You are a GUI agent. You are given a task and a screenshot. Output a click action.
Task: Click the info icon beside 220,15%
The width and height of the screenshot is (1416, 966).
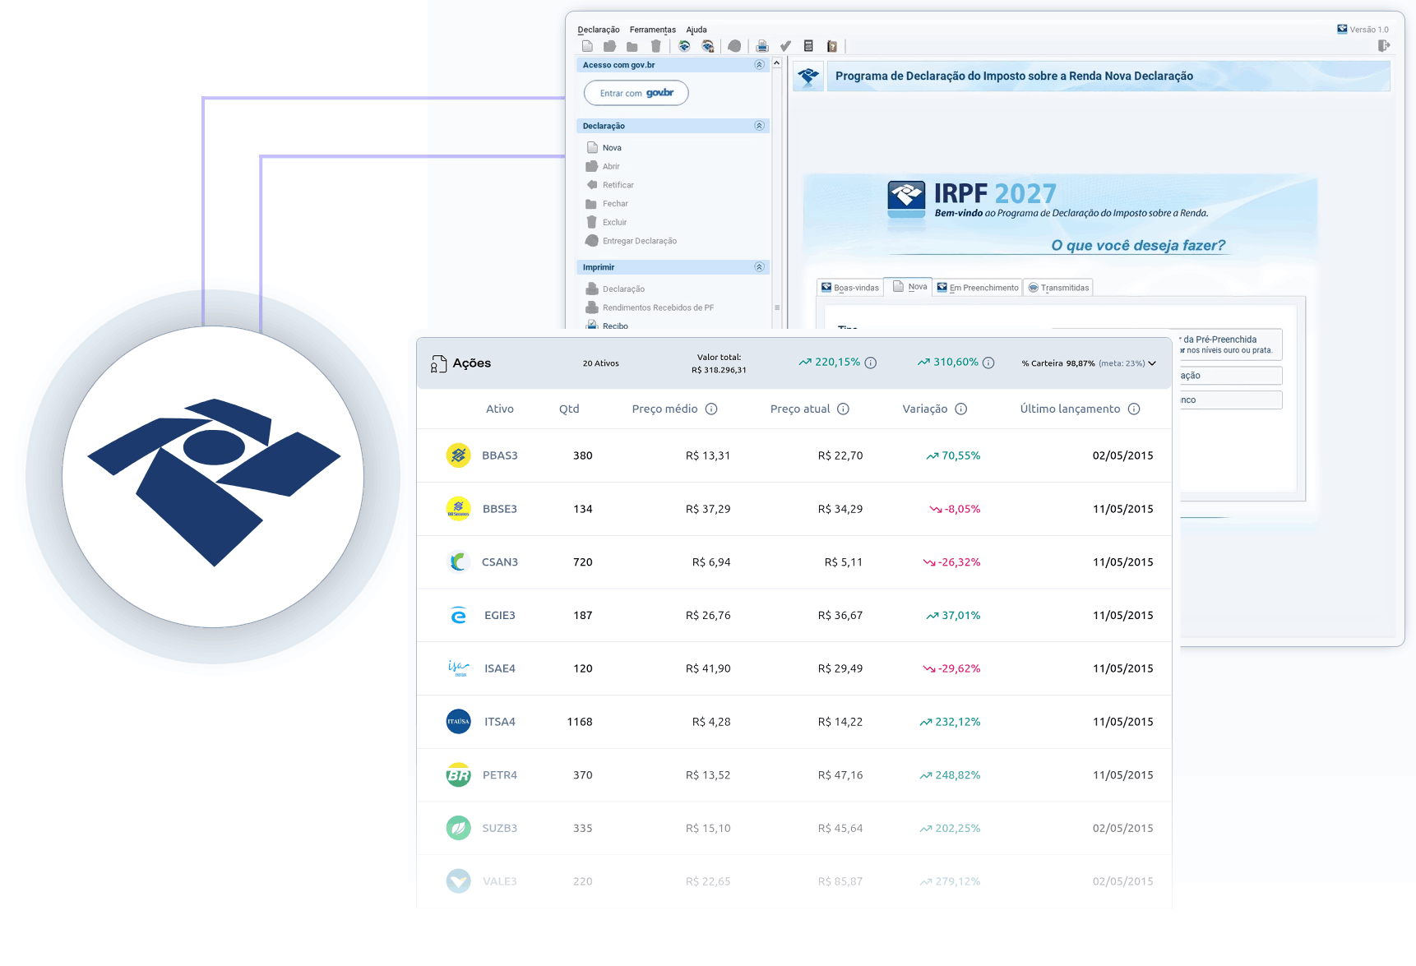coord(871,363)
